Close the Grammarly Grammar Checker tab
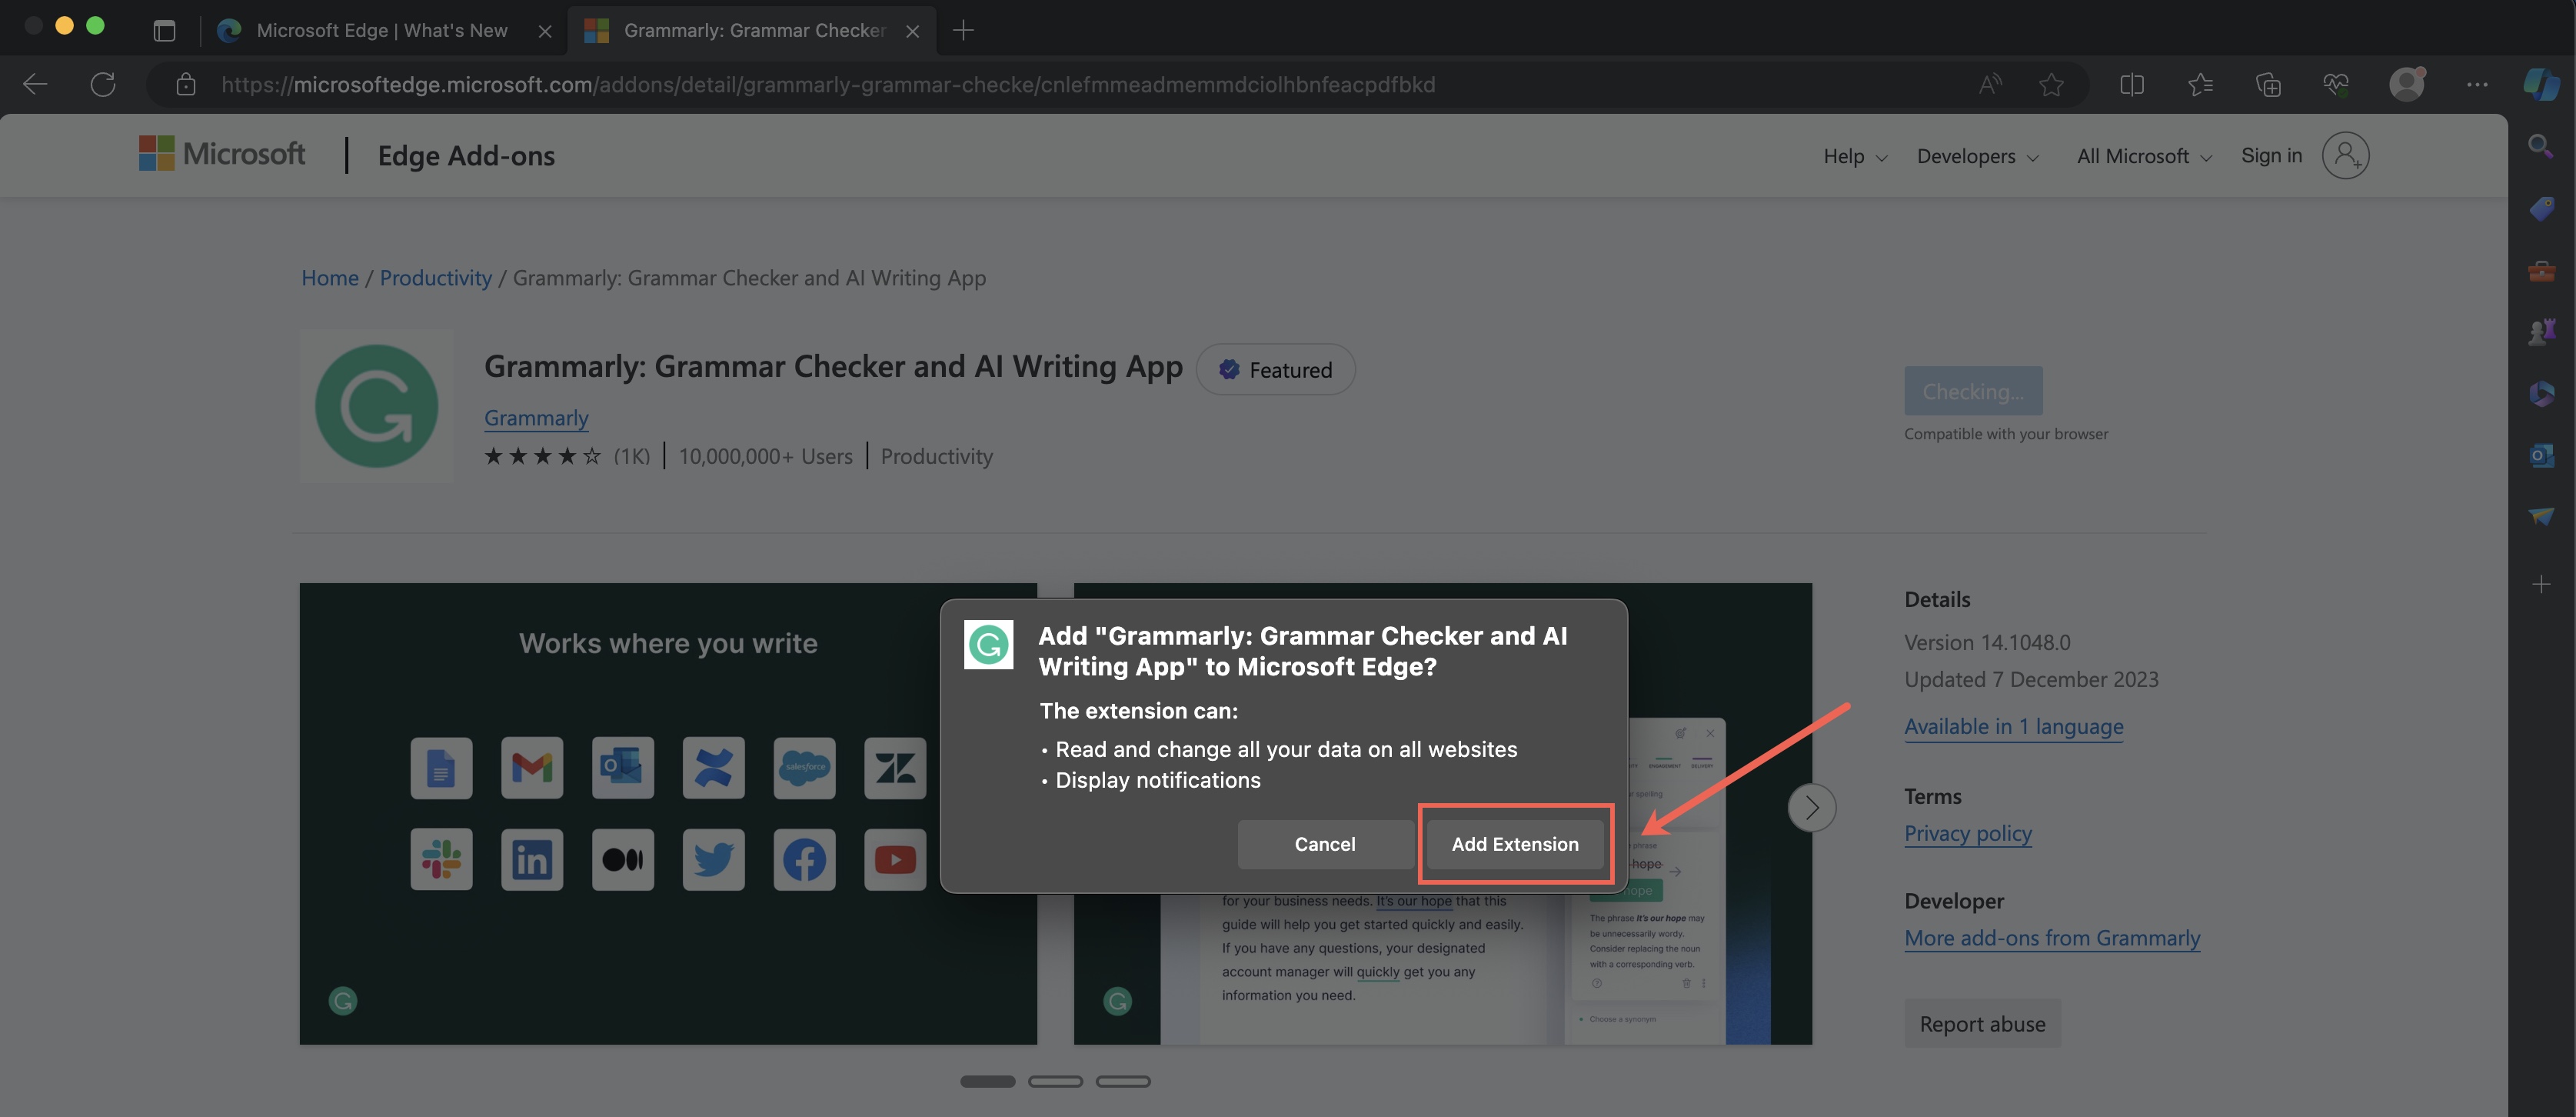Viewport: 2576px width, 1117px height. (912, 31)
